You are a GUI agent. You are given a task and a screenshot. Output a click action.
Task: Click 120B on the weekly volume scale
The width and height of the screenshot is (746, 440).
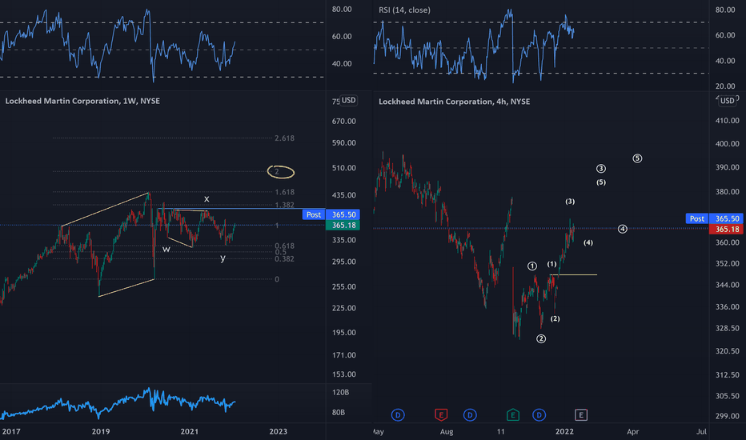(341, 393)
